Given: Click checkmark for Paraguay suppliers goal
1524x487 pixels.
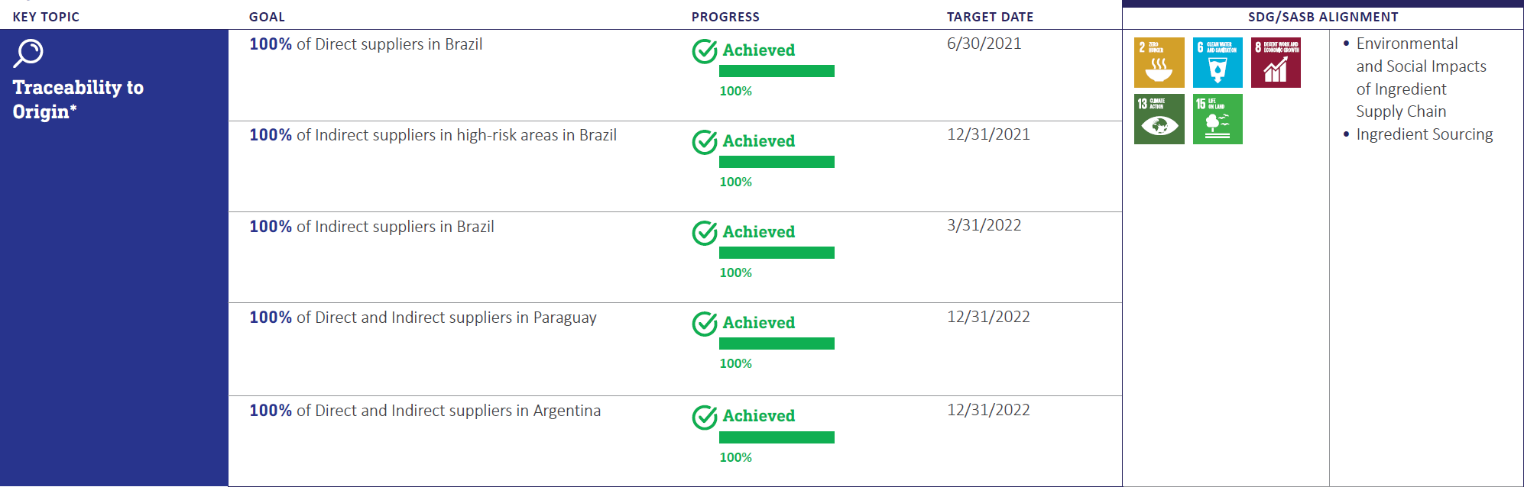Looking at the screenshot, I should point(704,324).
